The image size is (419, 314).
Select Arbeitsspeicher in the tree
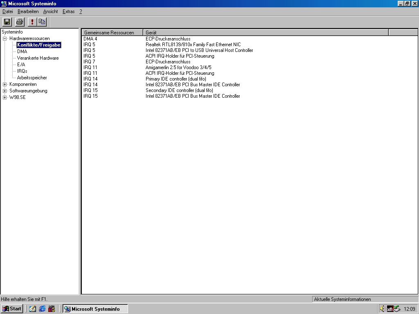tap(32, 78)
